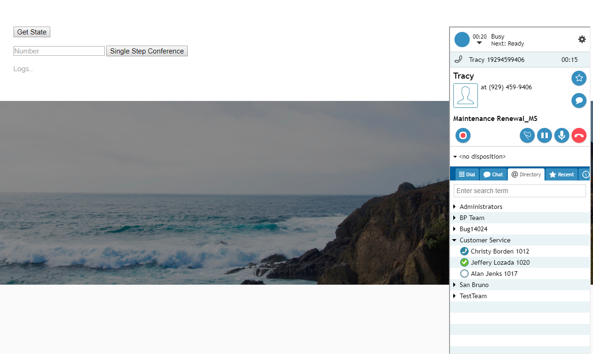
Task: Click the 00:15 call duration timer
Action: click(x=569, y=60)
